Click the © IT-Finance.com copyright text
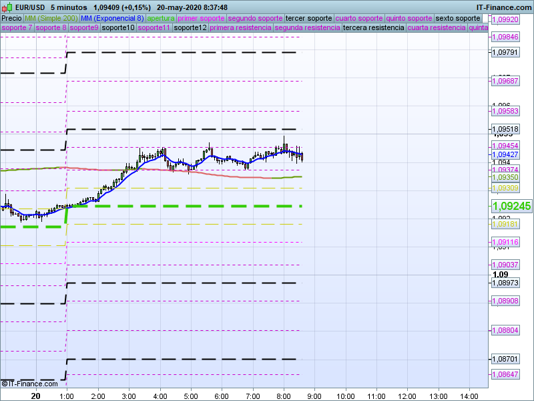Viewport: 534px width, 401px height. tap(30, 384)
